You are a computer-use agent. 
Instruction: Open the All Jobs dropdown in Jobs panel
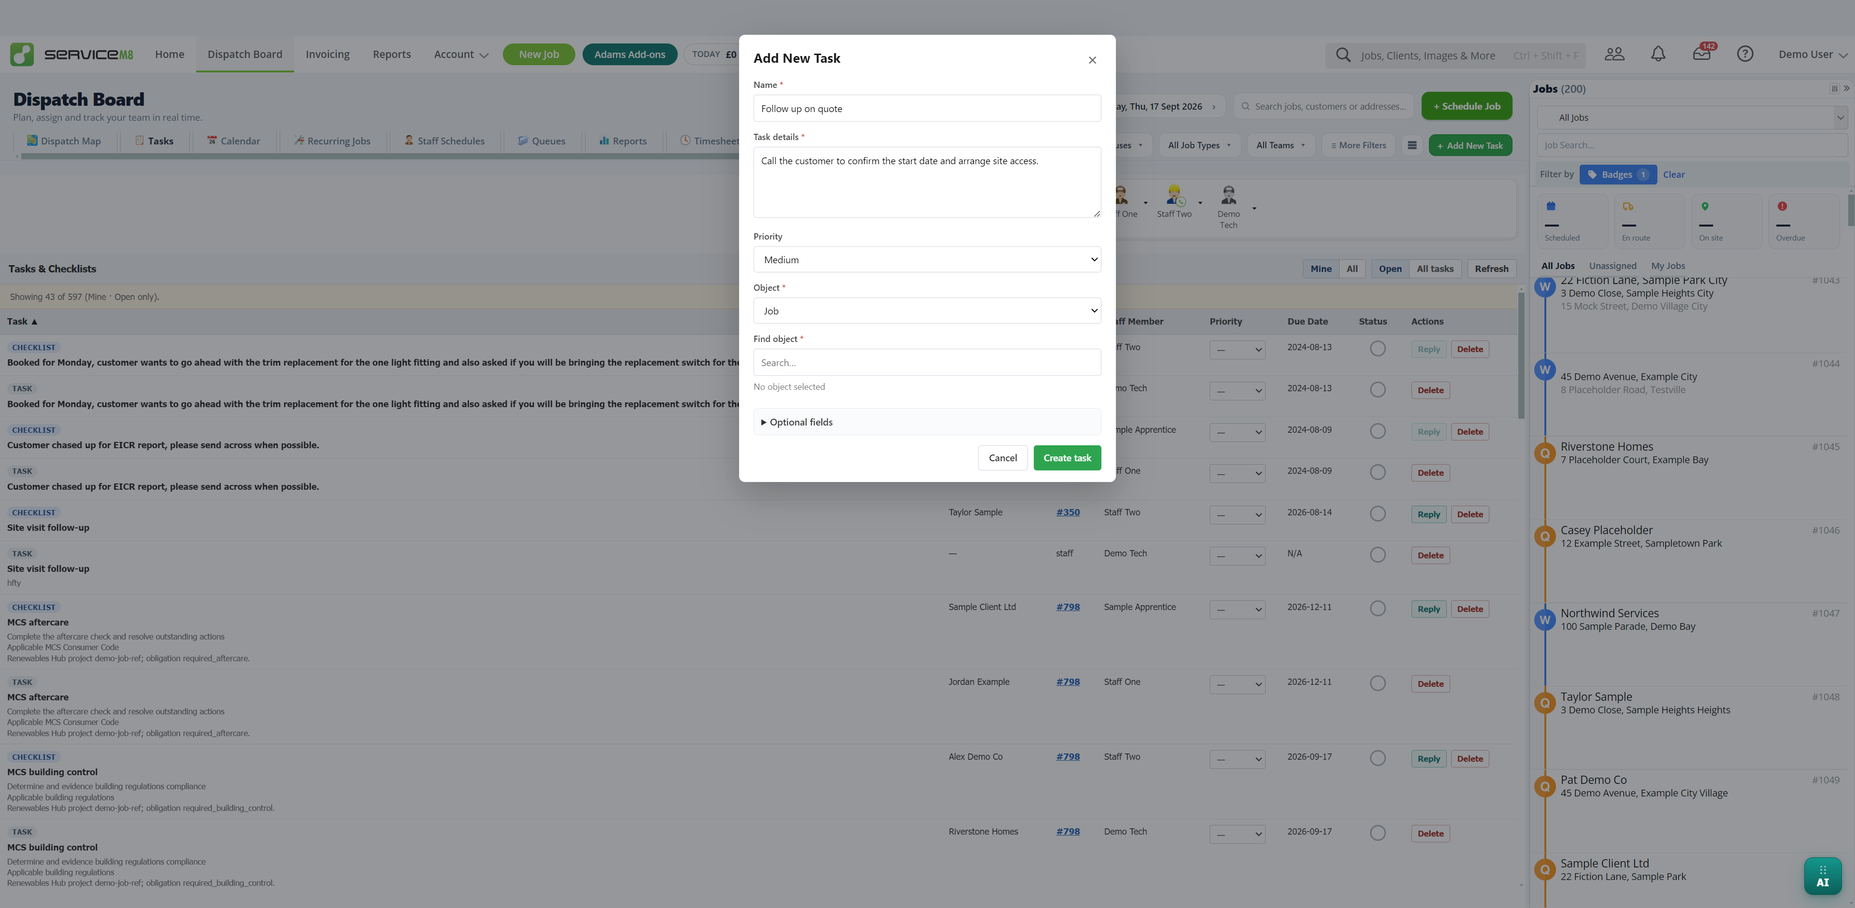pos(1692,118)
